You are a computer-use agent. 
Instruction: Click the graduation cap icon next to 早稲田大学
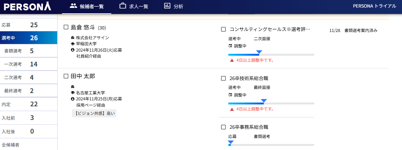73,44
